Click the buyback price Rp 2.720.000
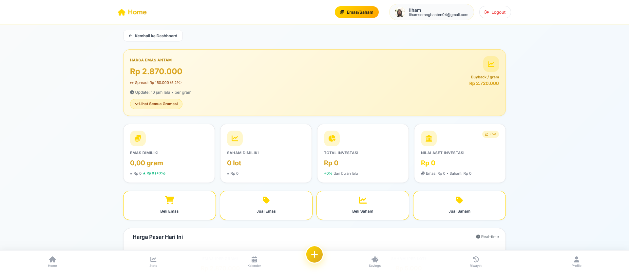Screen dimensions: 629x274 484,83
